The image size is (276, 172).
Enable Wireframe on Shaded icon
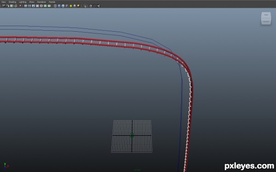(63, 6)
